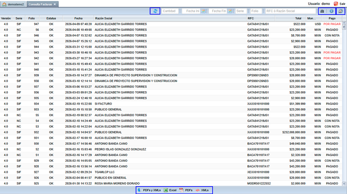Click the settings gear icon at the toolbar's right
The width and height of the screenshot is (347, 194).
pos(341,11)
